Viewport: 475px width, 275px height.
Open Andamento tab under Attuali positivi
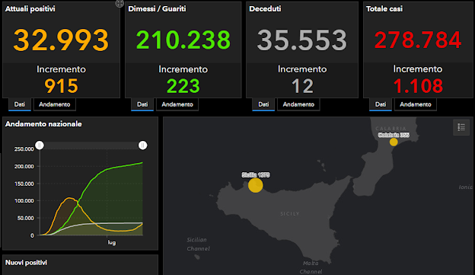click(55, 104)
